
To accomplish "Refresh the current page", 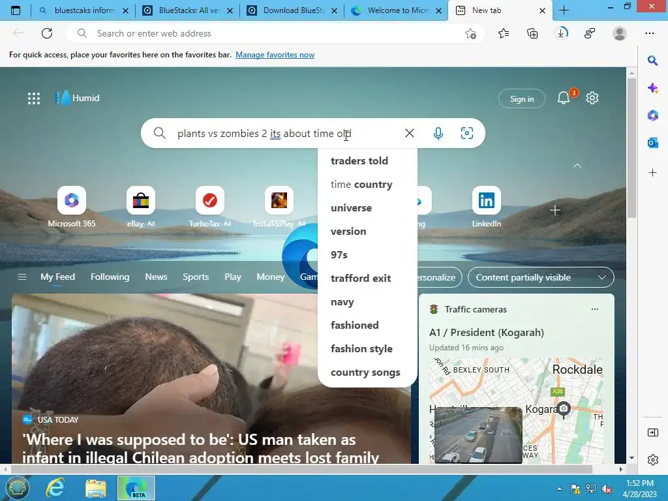I will pyautogui.click(x=47, y=33).
